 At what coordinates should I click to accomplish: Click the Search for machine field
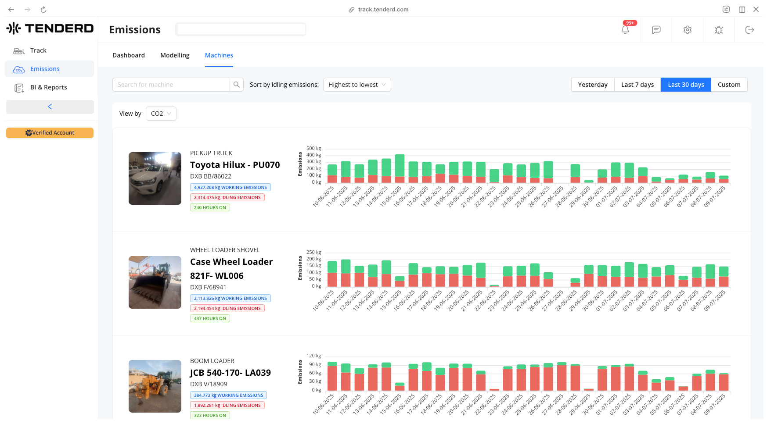click(x=171, y=85)
